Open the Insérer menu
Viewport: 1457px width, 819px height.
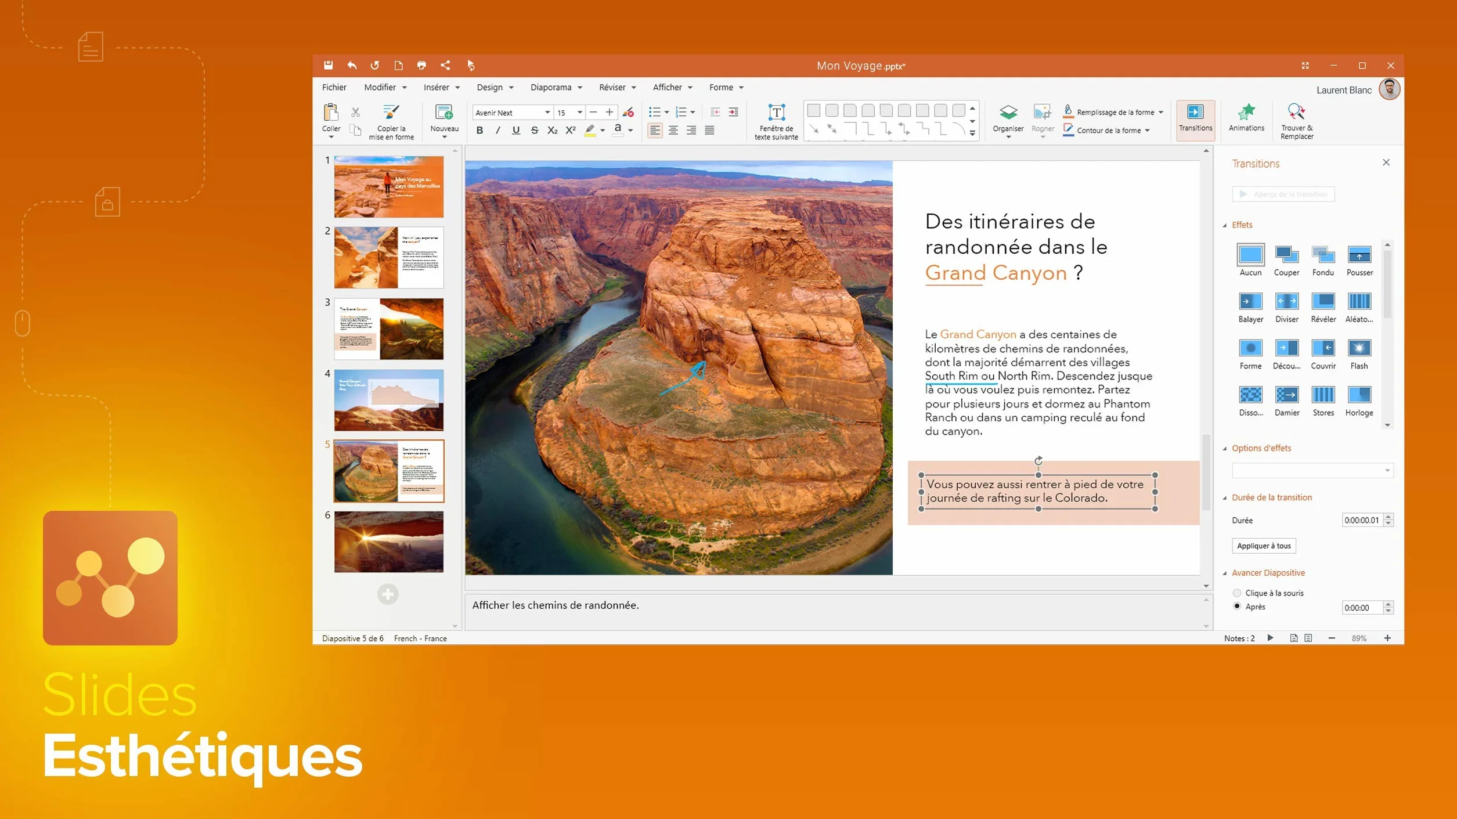point(441,87)
